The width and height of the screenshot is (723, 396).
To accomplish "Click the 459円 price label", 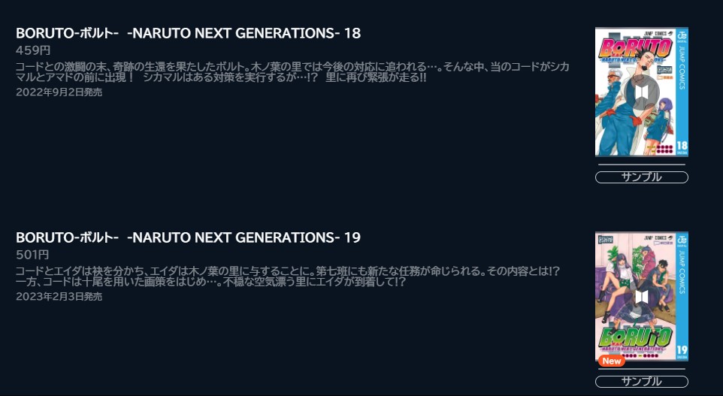I will point(33,50).
